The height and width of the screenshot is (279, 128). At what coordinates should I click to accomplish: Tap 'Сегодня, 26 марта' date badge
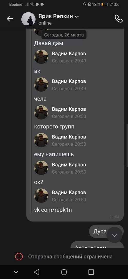coord(64,35)
